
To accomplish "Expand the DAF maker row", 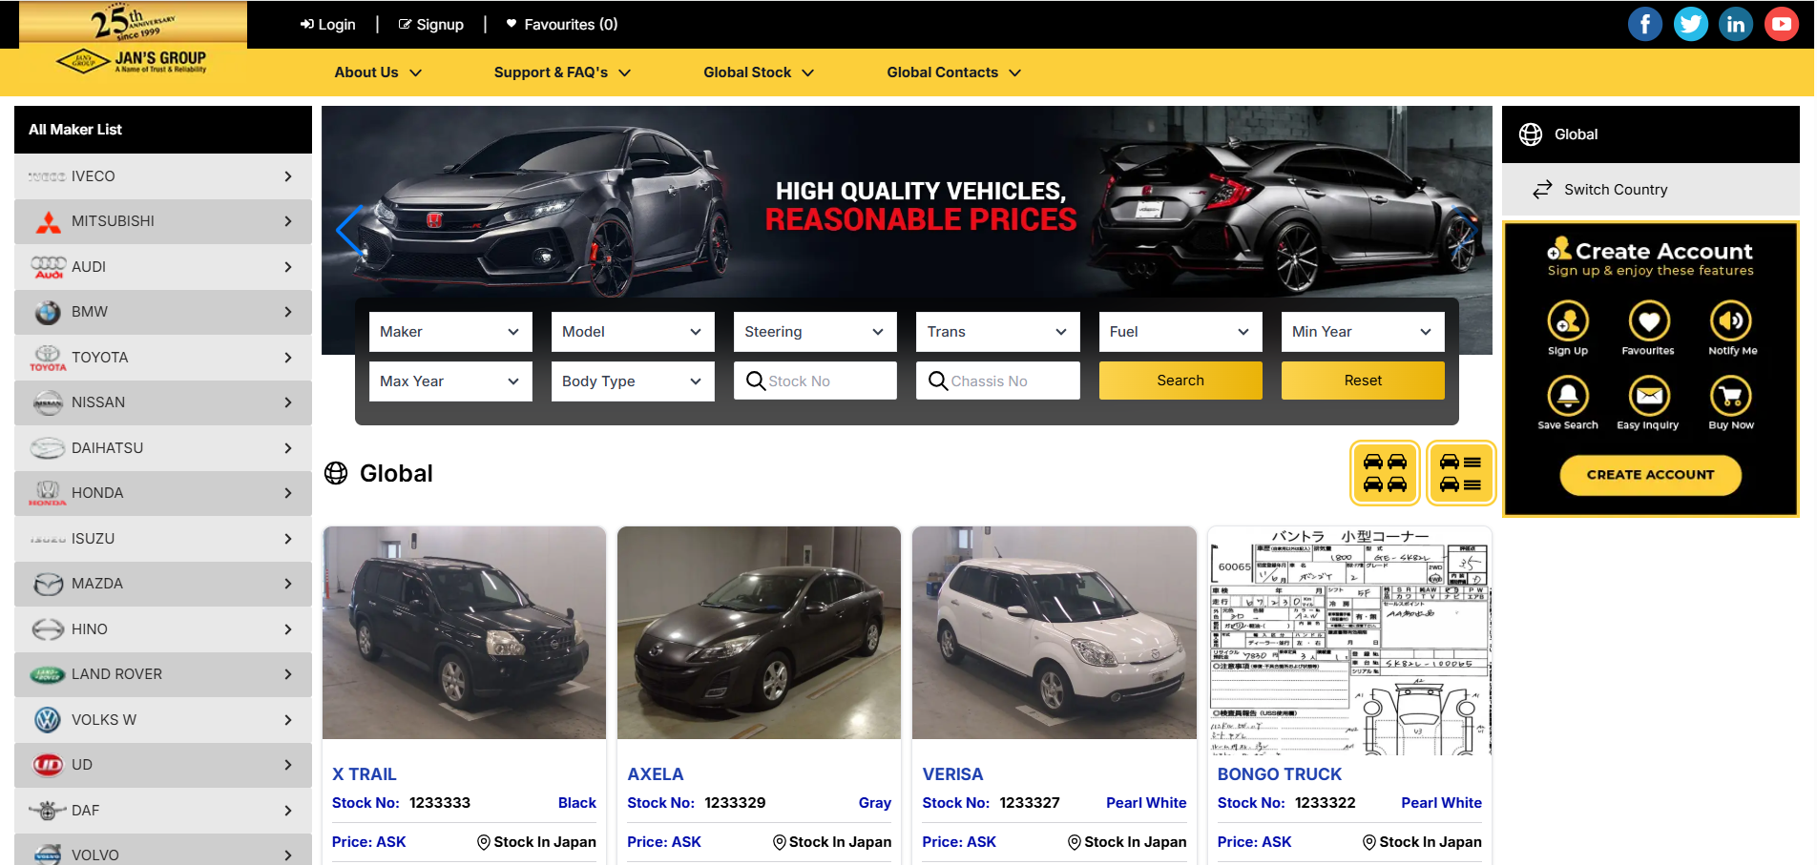I will (x=163, y=811).
